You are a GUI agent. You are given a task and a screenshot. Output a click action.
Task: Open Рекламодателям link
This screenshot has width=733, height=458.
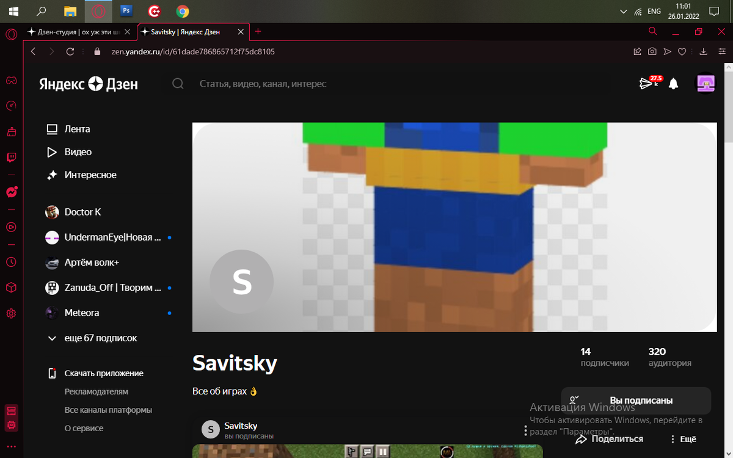pos(97,391)
